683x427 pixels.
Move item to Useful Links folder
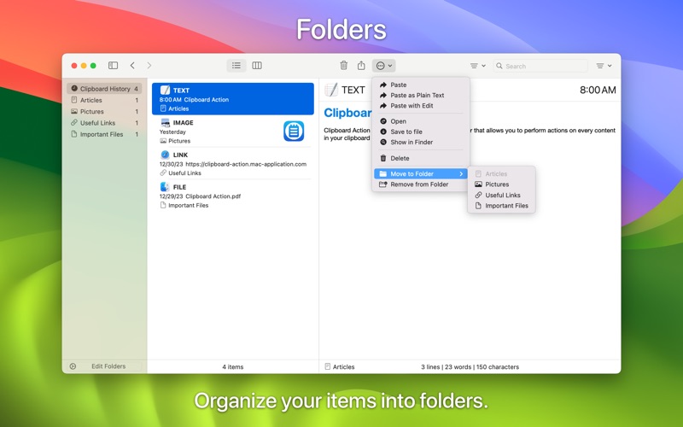click(x=501, y=196)
